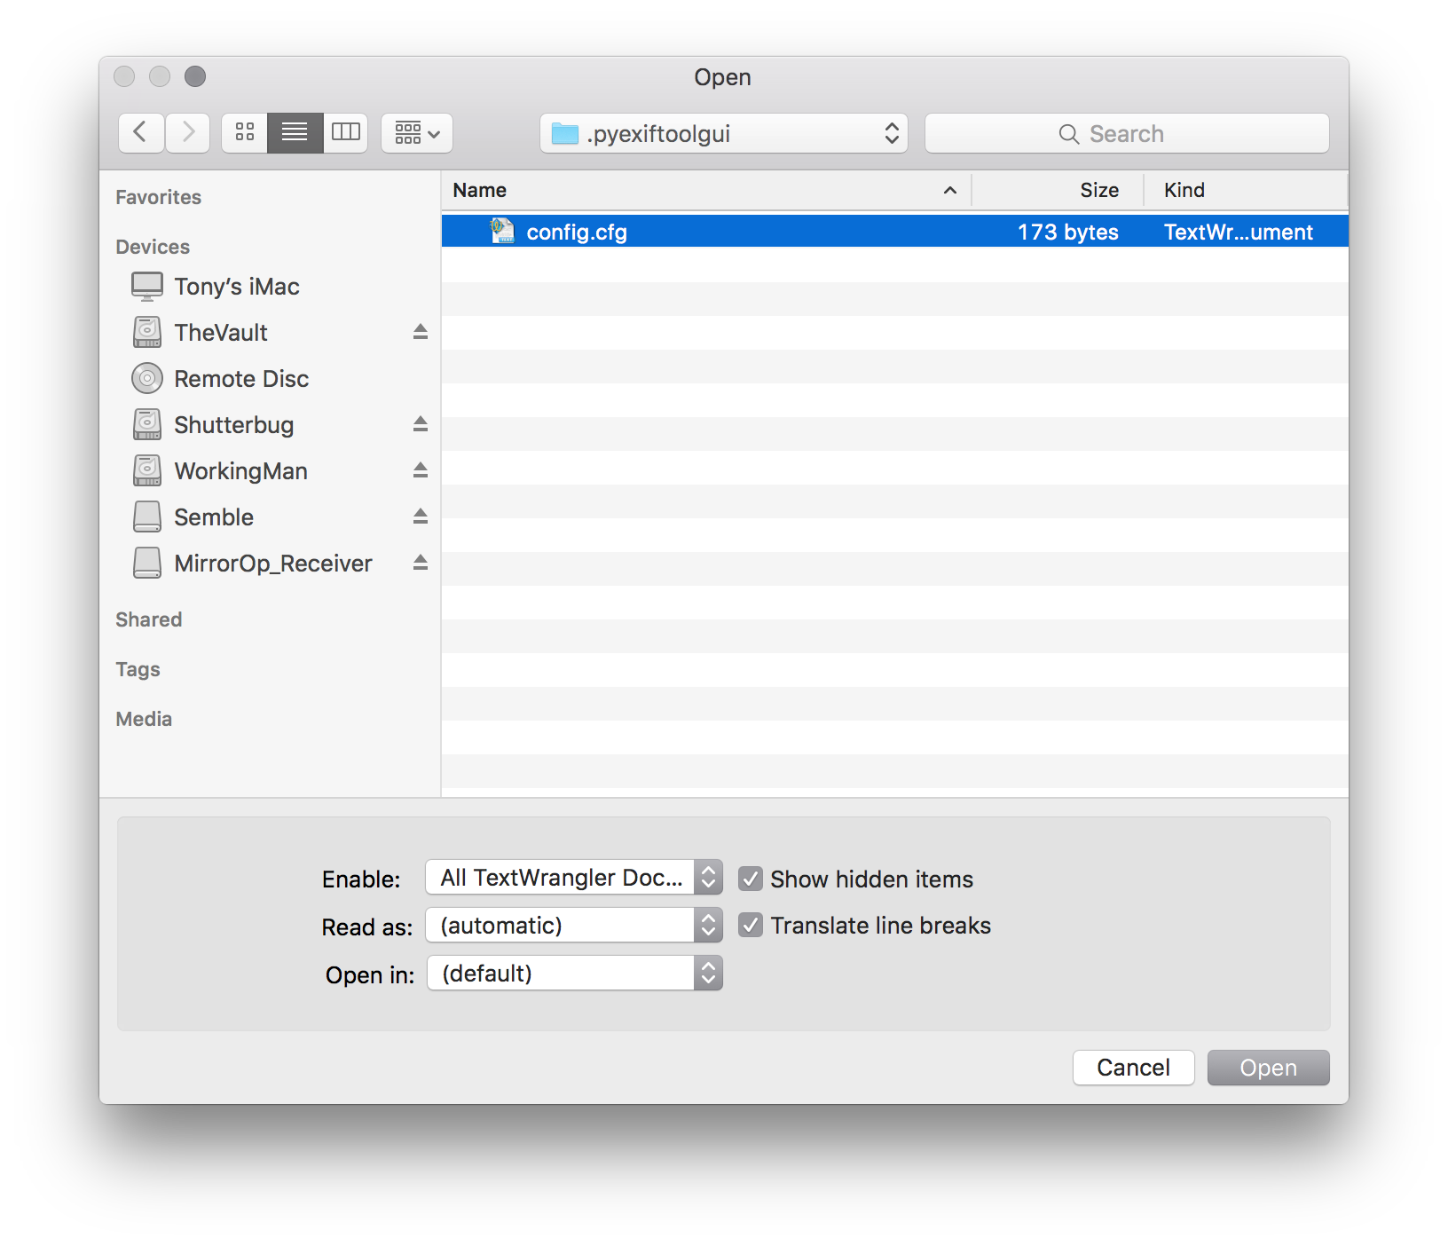
Task: Click the search magnifier icon
Action: coord(1069,134)
